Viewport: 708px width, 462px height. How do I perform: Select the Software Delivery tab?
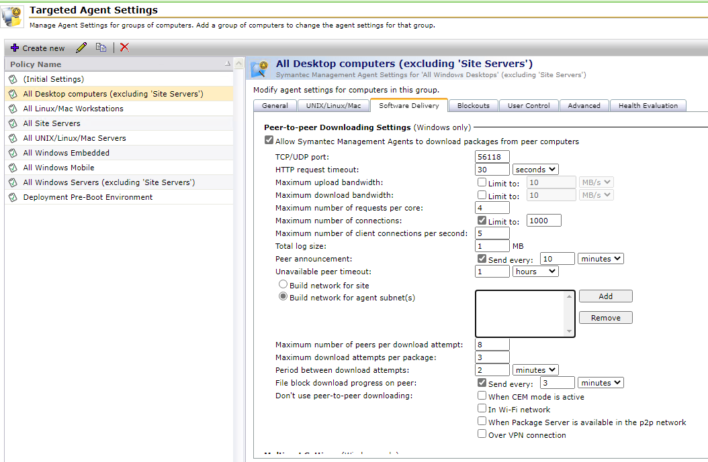[409, 105]
